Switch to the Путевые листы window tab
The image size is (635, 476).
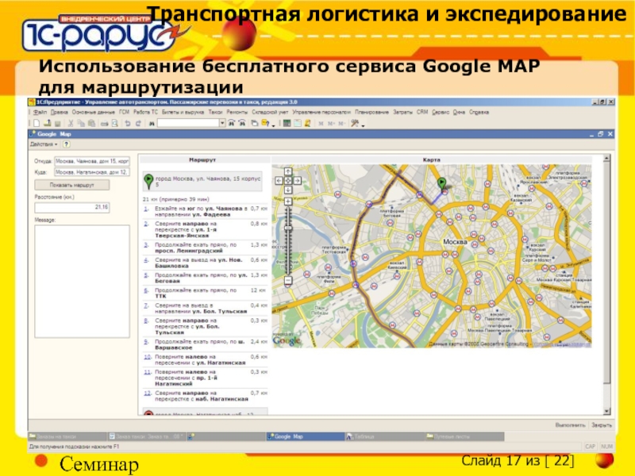(x=464, y=436)
